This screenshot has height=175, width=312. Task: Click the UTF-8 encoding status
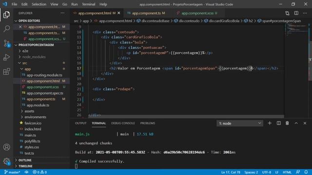click(x=267, y=172)
